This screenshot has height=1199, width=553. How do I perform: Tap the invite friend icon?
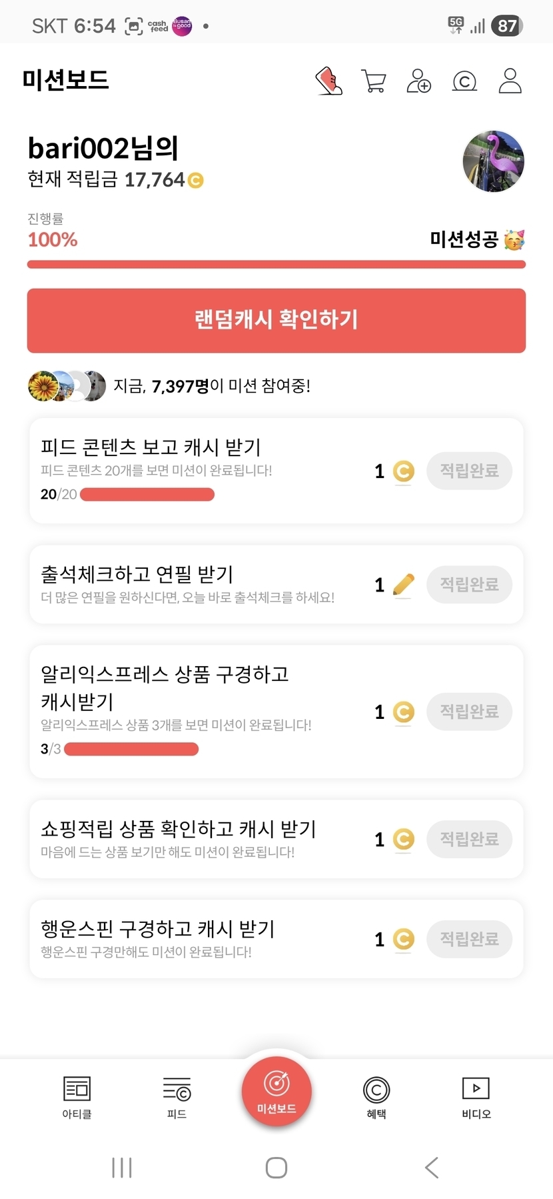(419, 81)
